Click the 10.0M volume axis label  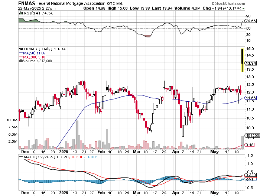12,120
